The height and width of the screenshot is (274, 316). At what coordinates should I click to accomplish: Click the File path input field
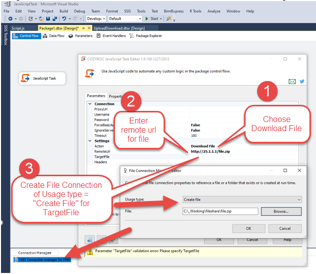(x=220, y=211)
